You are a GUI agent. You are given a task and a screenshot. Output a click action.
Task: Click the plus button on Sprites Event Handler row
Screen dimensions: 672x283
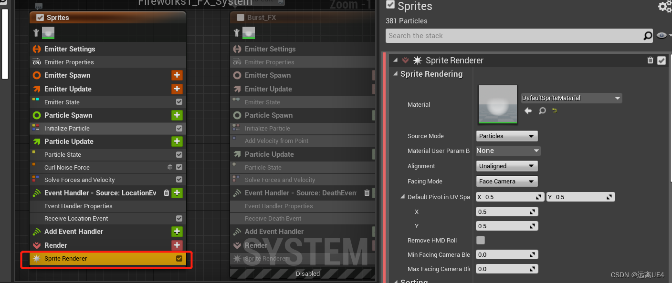pyautogui.click(x=177, y=193)
